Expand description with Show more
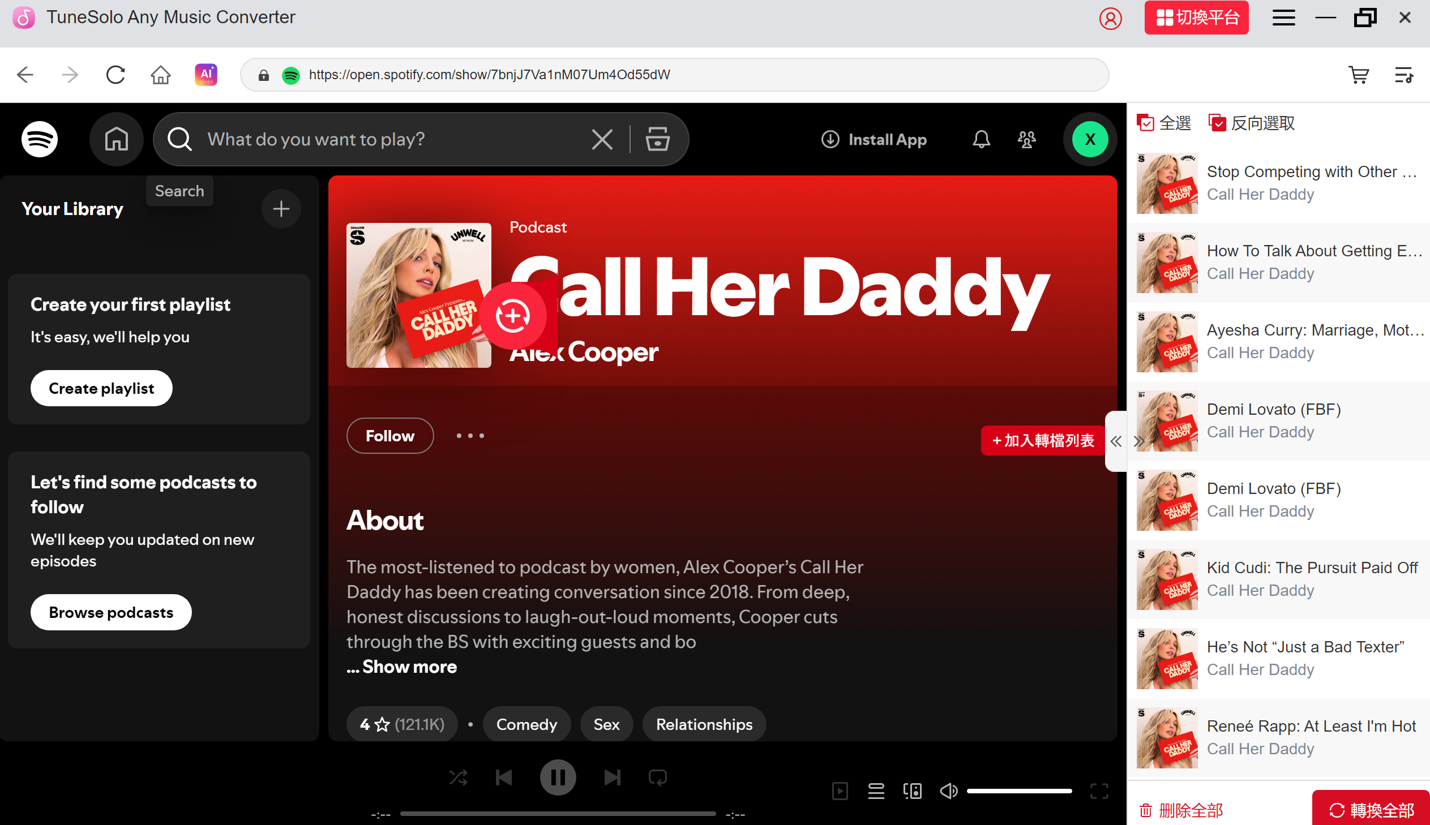The width and height of the screenshot is (1430, 825). click(x=409, y=667)
